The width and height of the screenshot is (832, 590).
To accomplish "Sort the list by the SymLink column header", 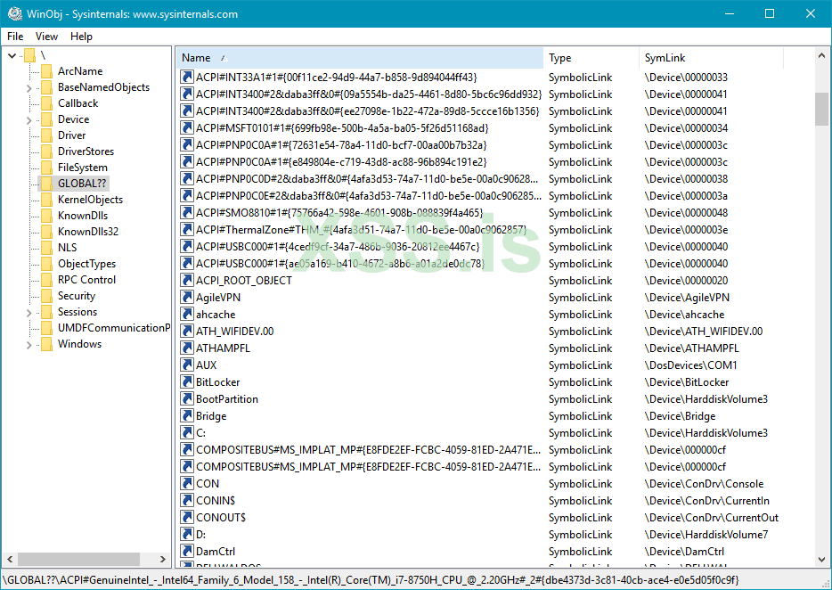I will click(x=711, y=58).
